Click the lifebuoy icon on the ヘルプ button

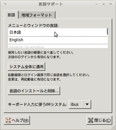point(8,120)
